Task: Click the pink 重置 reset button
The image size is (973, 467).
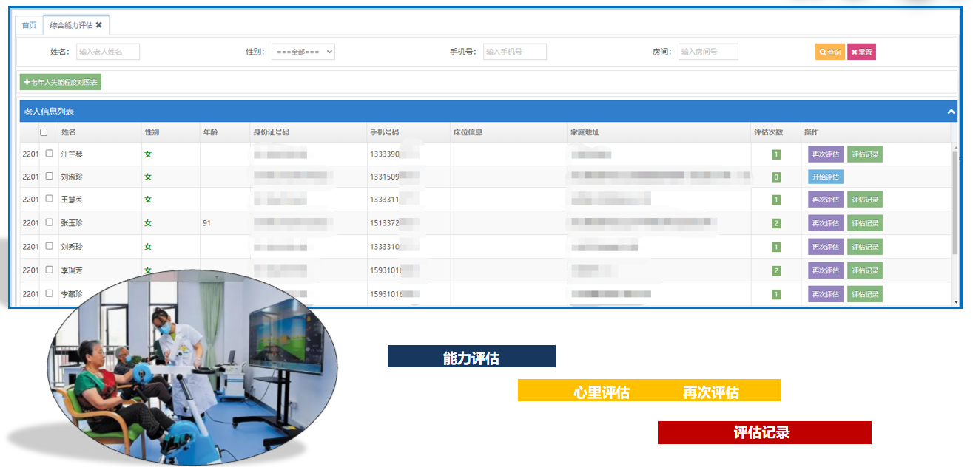Action: click(x=861, y=52)
